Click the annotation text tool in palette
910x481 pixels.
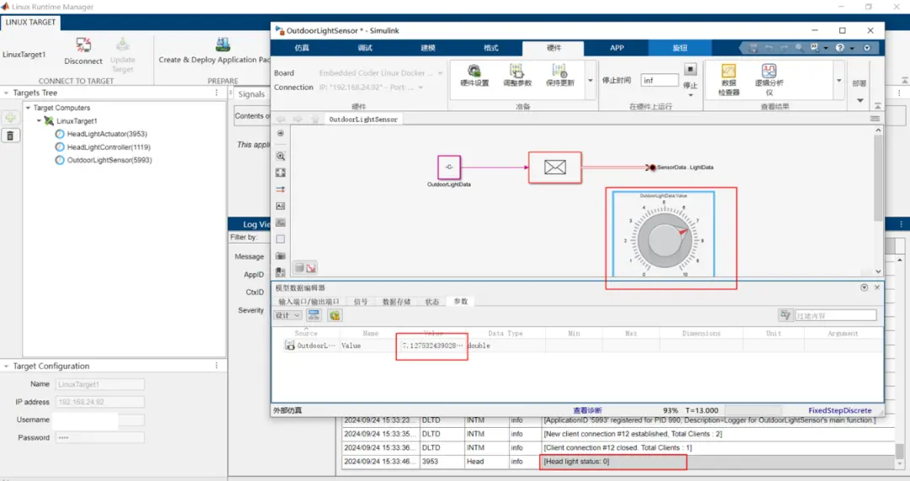pos(281,206)
